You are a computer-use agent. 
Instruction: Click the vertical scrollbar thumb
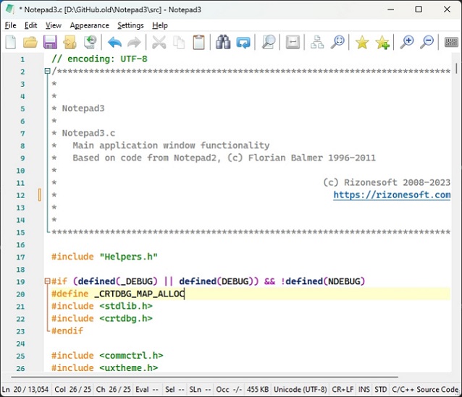pos(456,68)
